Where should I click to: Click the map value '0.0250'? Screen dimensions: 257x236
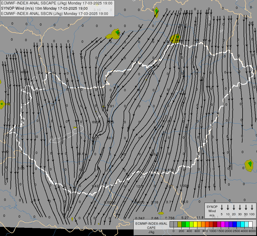pyautogui.click(x=110, y=202)
